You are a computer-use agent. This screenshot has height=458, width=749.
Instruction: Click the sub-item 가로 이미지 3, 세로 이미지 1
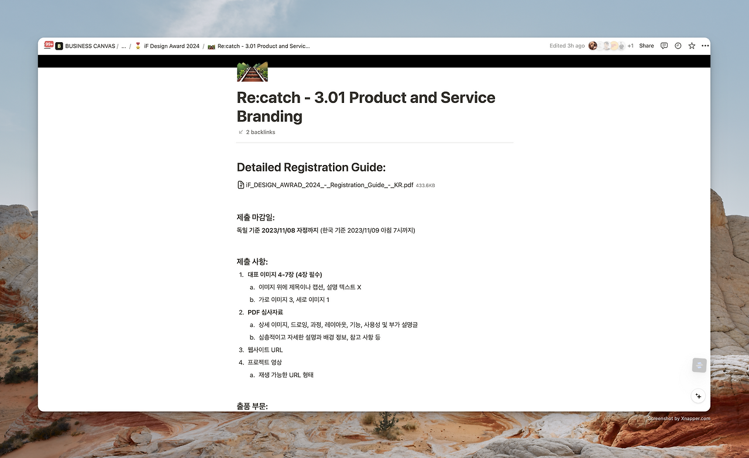click(x=294, y=300)
